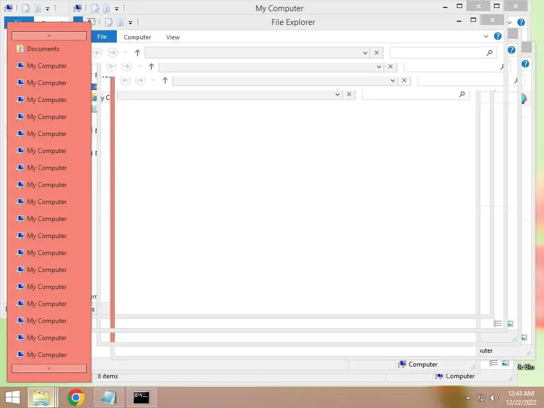This screenshot has width=544, height=408.
Task: Click the X stop button beside third address bar
Action: tap(404, 81)
